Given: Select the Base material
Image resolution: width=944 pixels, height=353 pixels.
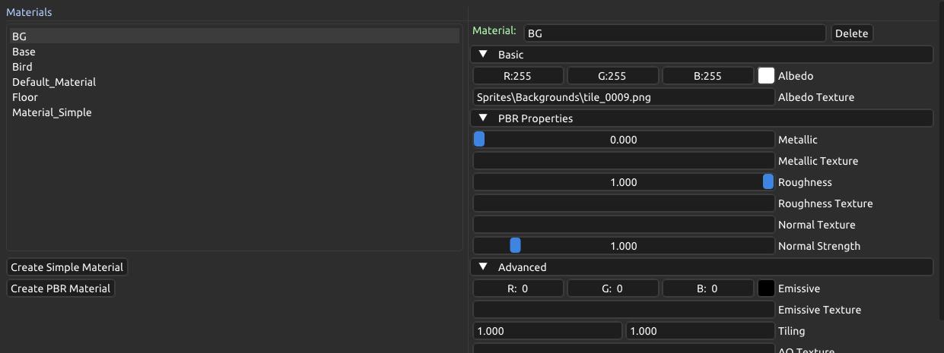Looking at the screenshot, I should (24, 52).
